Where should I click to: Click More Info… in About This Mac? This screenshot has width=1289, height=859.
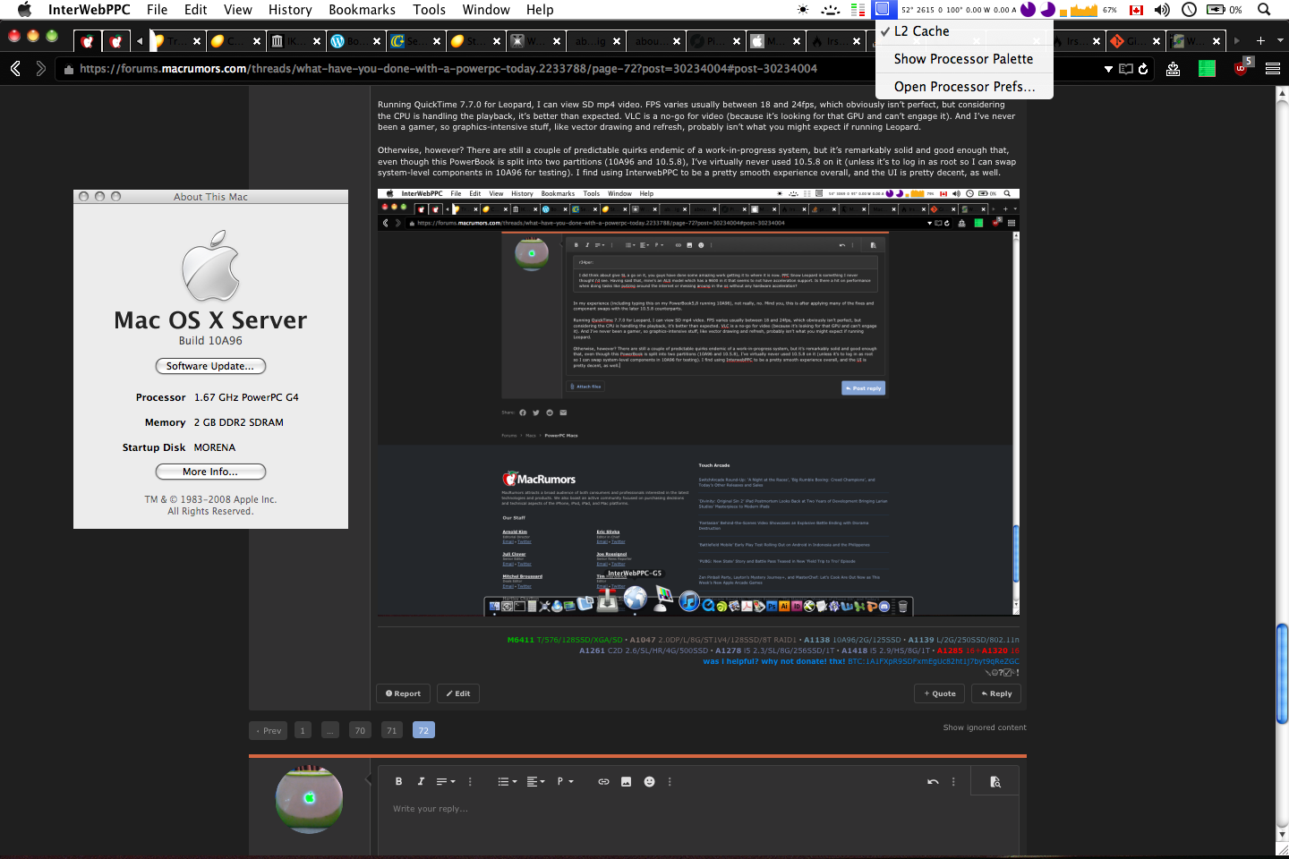click(x=210, y=472)
